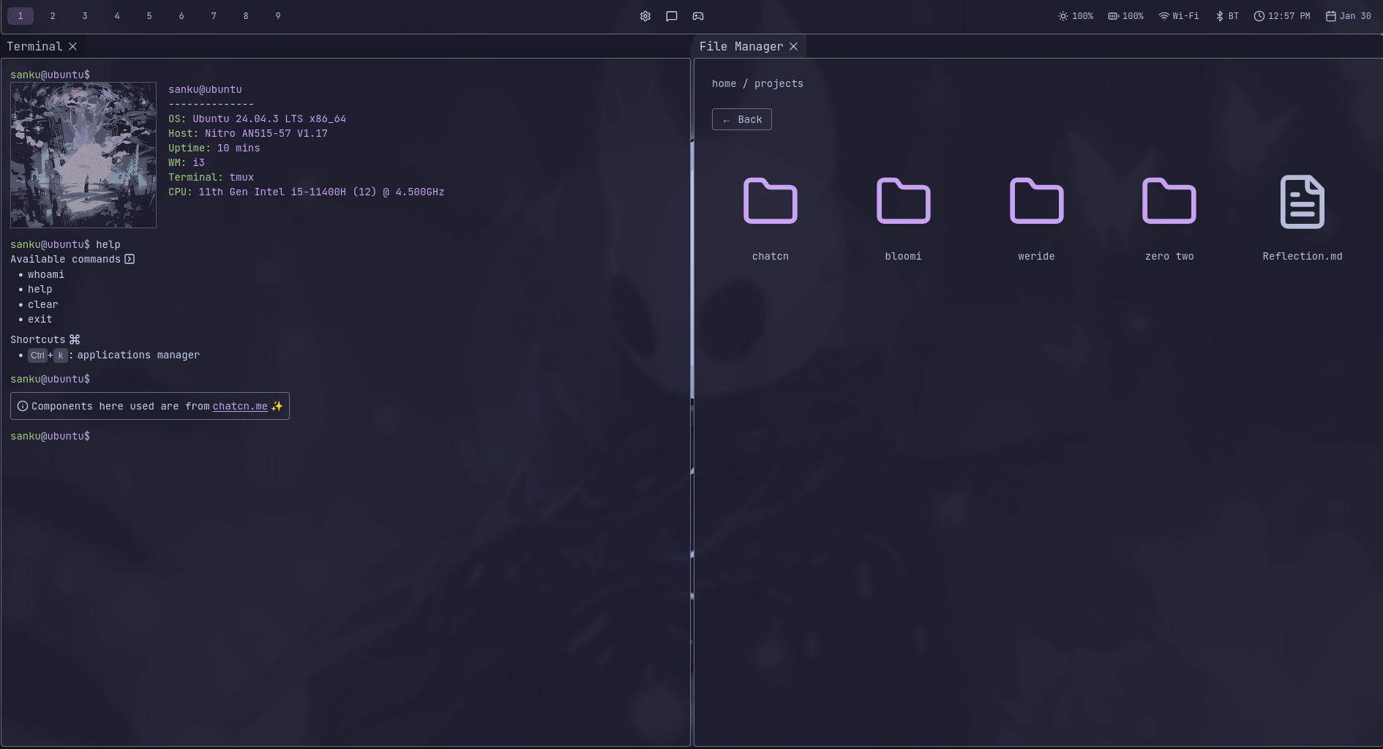The image size is (1383, 749).
Task: Follow the chatcn.me link
Action: tap(240, 407)
